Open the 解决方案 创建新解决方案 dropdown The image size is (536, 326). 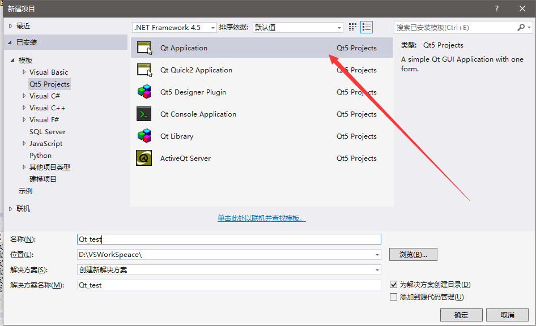click(x=377, y=270)
